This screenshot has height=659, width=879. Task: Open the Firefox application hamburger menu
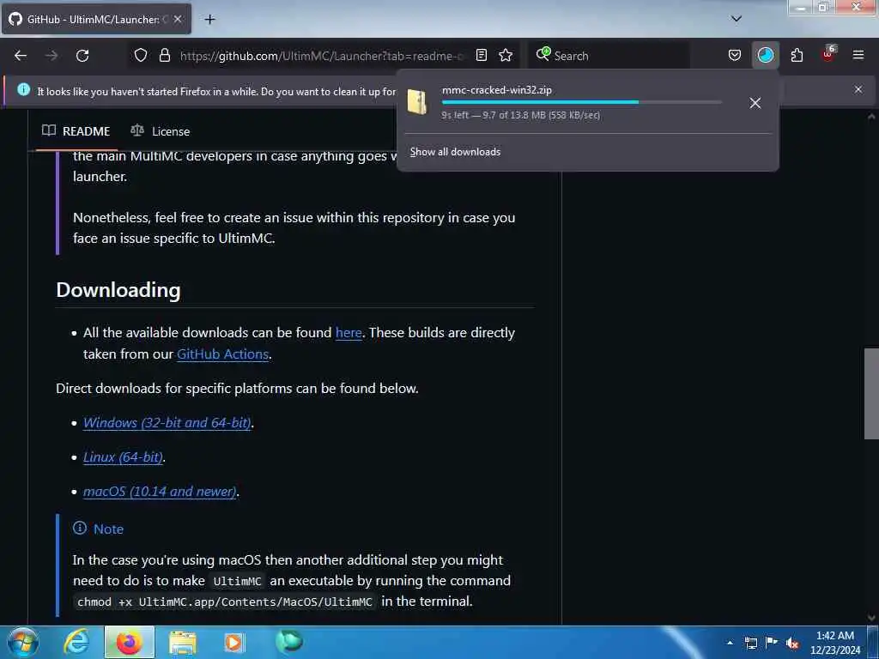coord(858,55)
